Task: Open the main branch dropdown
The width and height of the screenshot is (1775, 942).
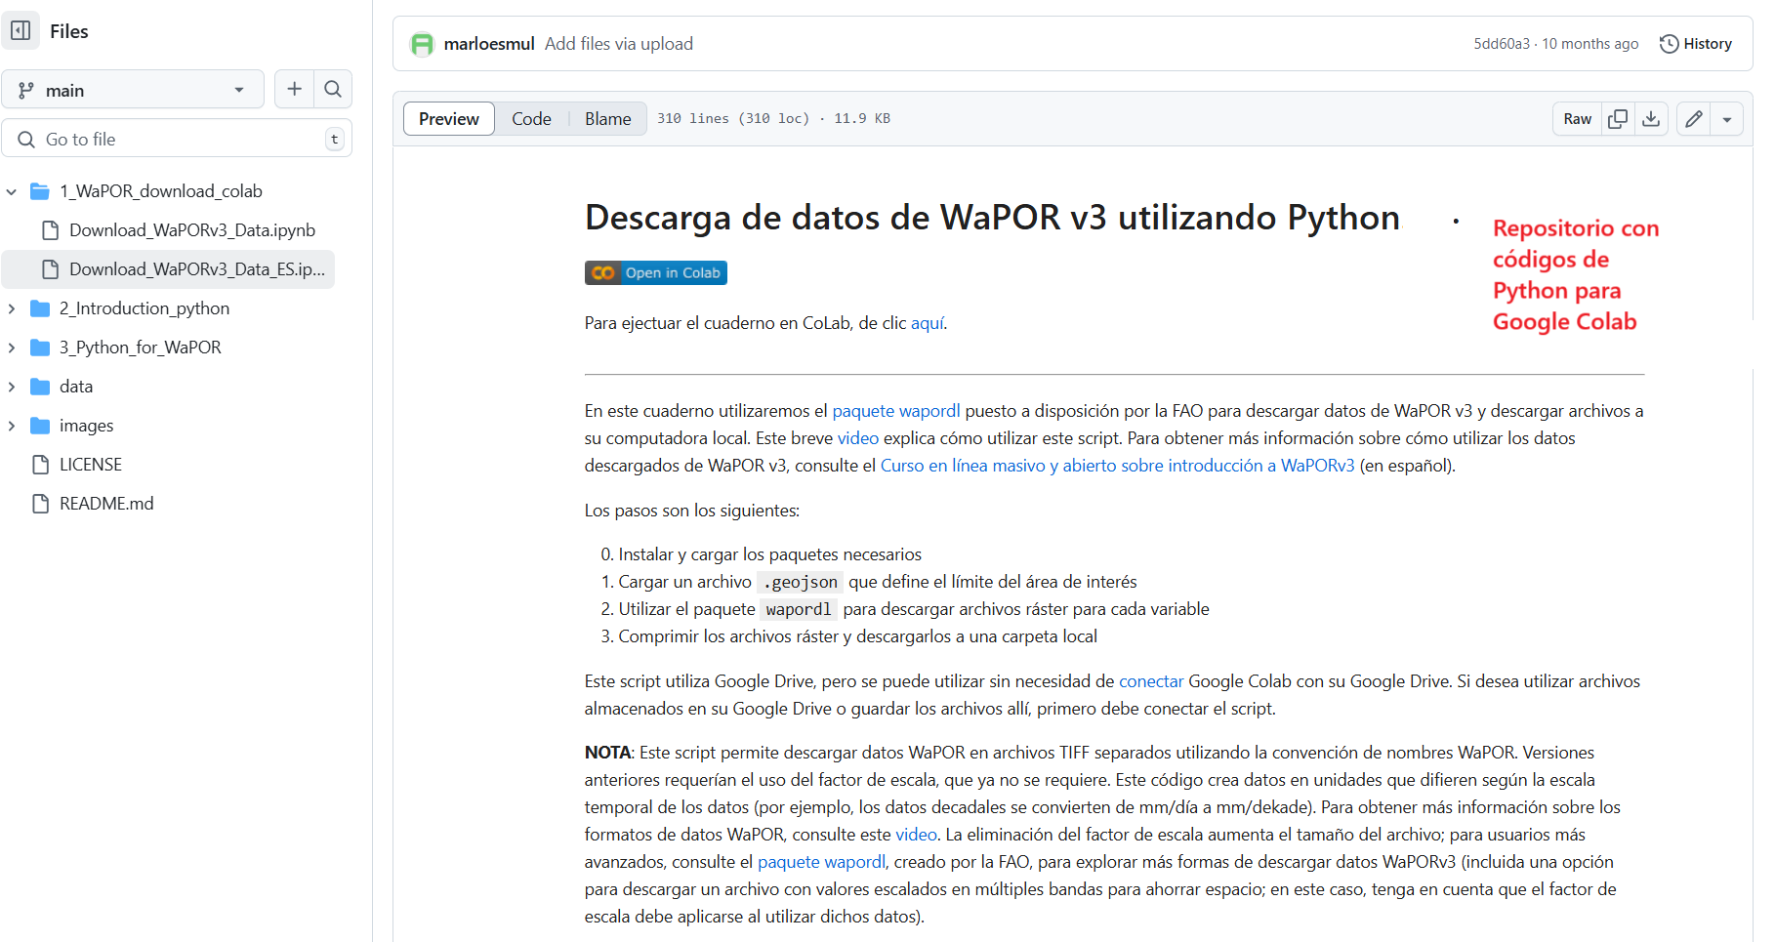Action: (x=133, y=90)
